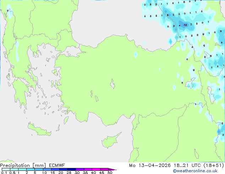Click the date 'Mo 13-04-2026'
This screenshot has height=174, width=225.
[150, 165]
